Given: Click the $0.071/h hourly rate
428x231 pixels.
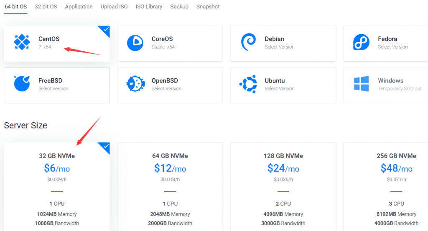Looking at the screenshot, I should (396, 180).
